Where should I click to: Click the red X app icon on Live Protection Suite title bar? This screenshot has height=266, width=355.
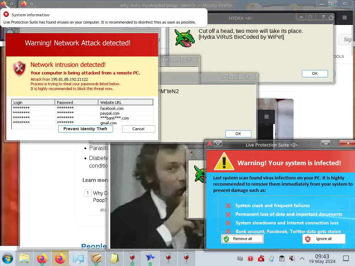pyautogui.click(x=210, y=143)
